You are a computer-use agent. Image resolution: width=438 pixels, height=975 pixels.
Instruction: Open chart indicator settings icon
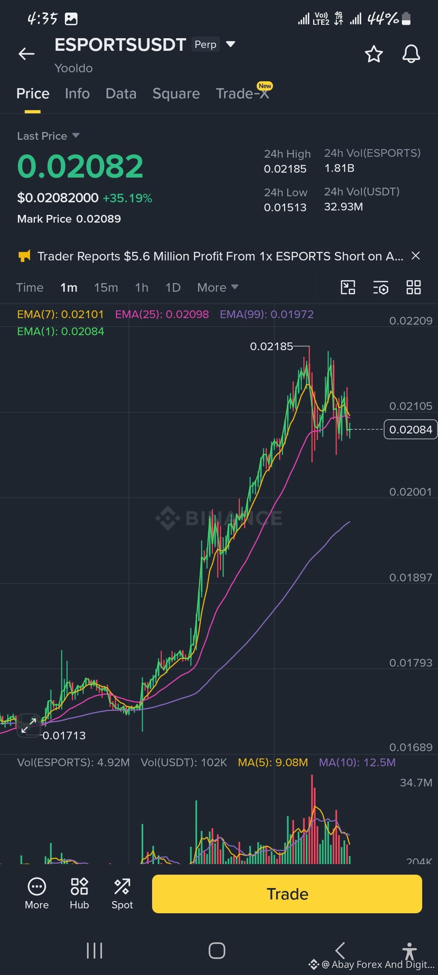[x=381, y=287]
